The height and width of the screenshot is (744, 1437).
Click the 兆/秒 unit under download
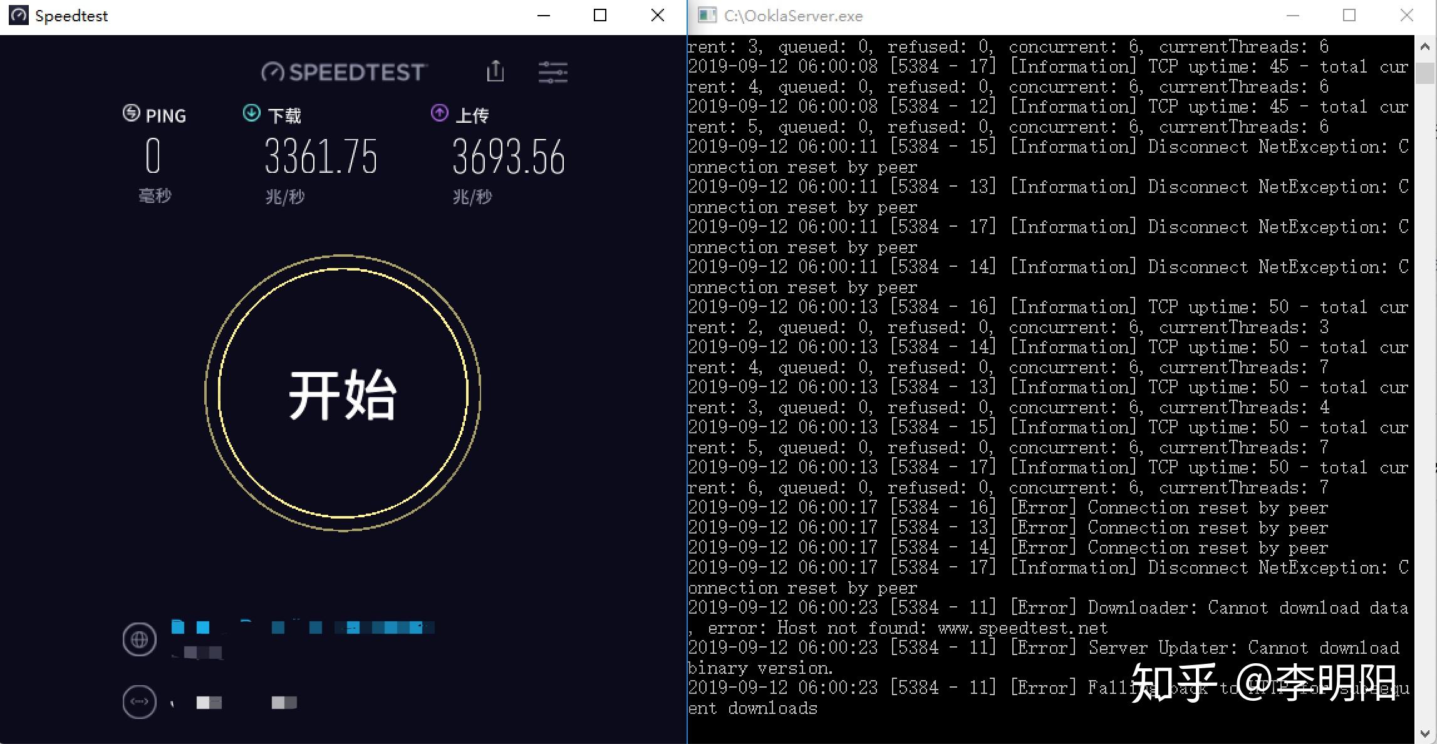point(285,197)
